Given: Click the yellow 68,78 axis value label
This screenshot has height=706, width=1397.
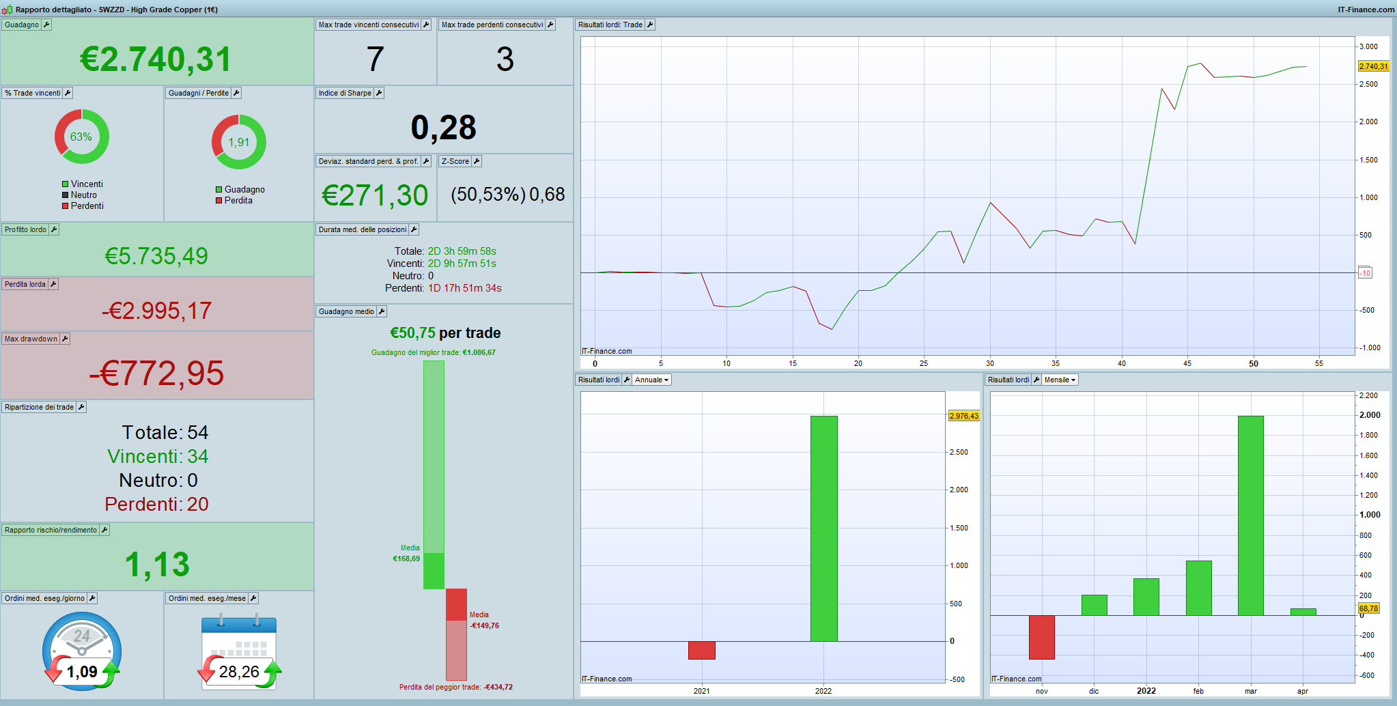Looking at the screenshot, I should click(1368, 608).
